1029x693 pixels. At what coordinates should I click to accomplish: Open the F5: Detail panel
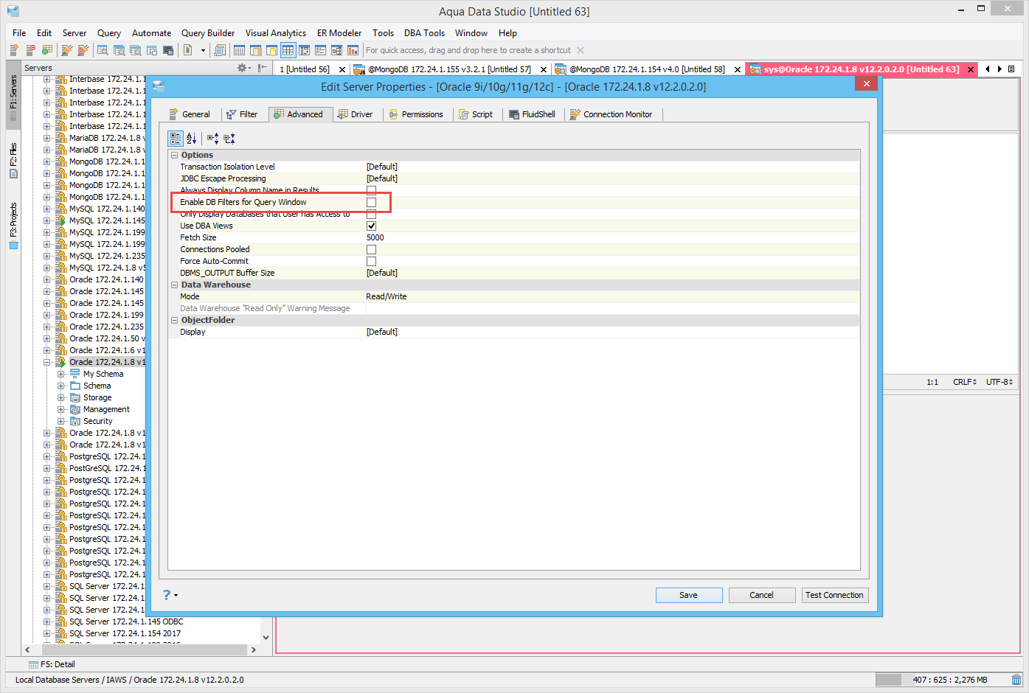pos(52,664)
